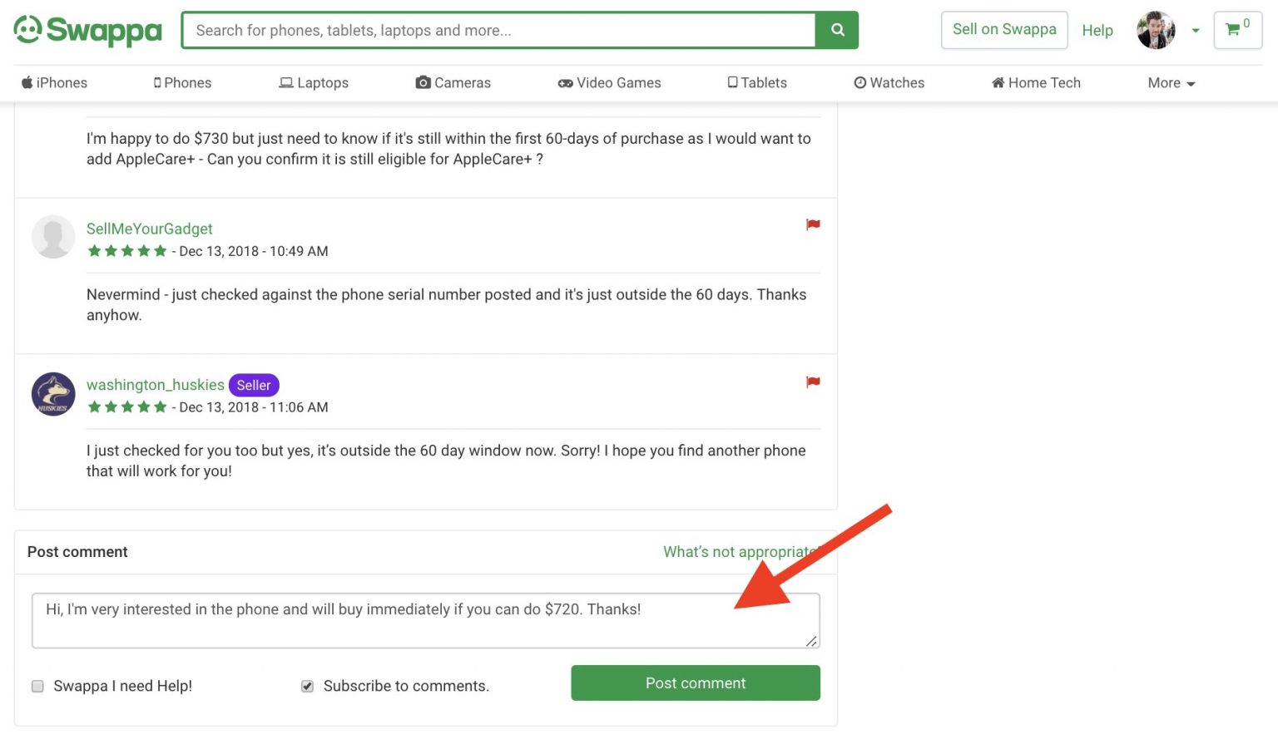This screenshot has width=1278, height=739.
Task: Check the Swappa I need Help! checkbox
Action: (x=37, y=686)
